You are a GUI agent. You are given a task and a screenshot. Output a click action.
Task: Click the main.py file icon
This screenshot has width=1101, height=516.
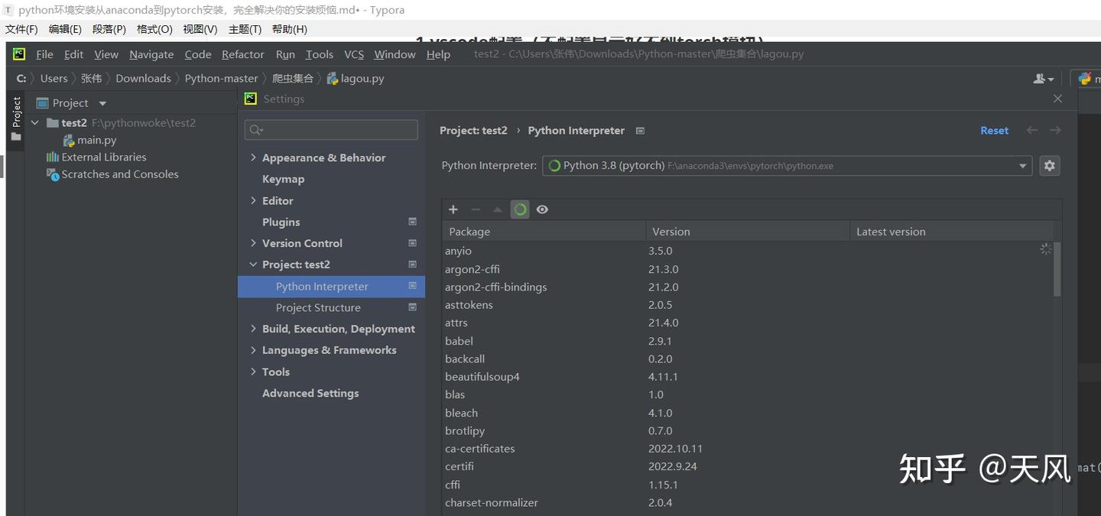point(67,140)
